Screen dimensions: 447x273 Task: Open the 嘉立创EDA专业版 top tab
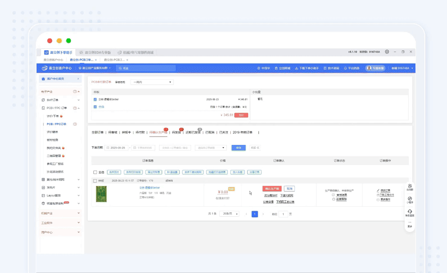click(95, 52)
